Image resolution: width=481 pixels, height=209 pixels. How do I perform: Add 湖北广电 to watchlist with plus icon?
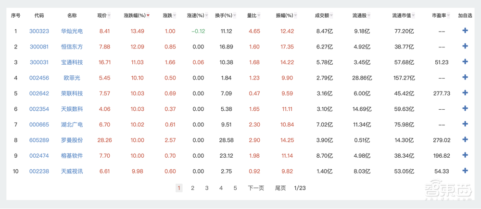point(465,124)
